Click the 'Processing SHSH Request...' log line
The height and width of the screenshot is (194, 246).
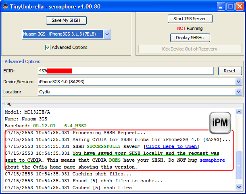(75, 133)
